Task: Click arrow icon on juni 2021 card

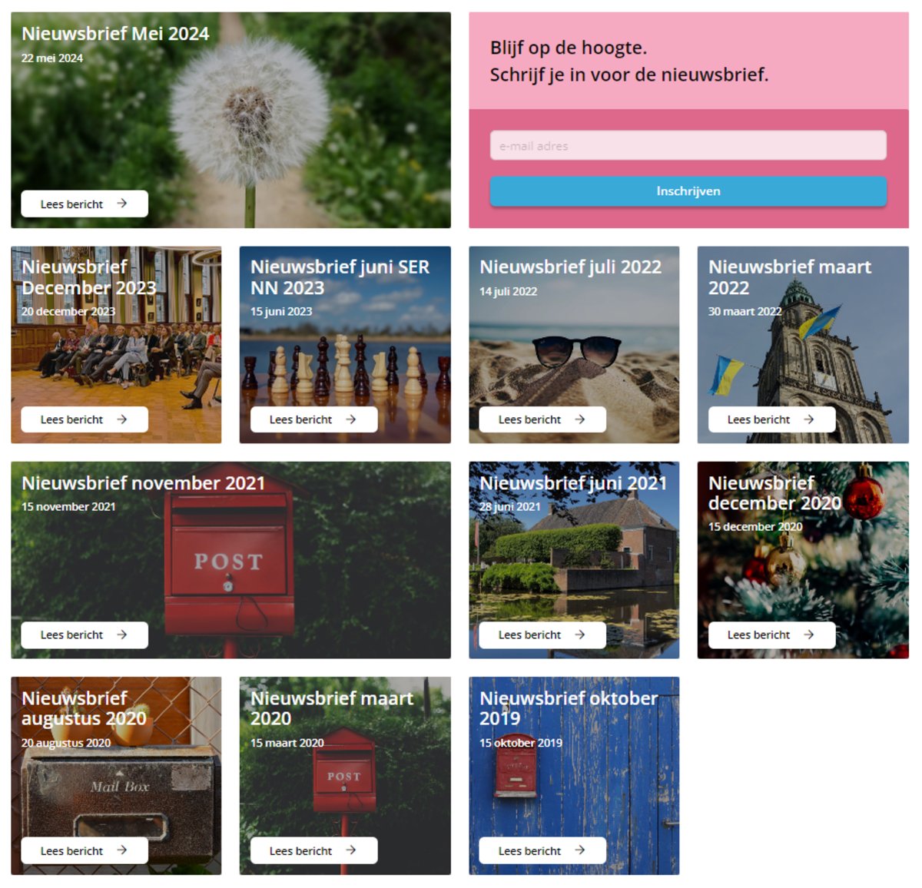Action: [580, 635]
